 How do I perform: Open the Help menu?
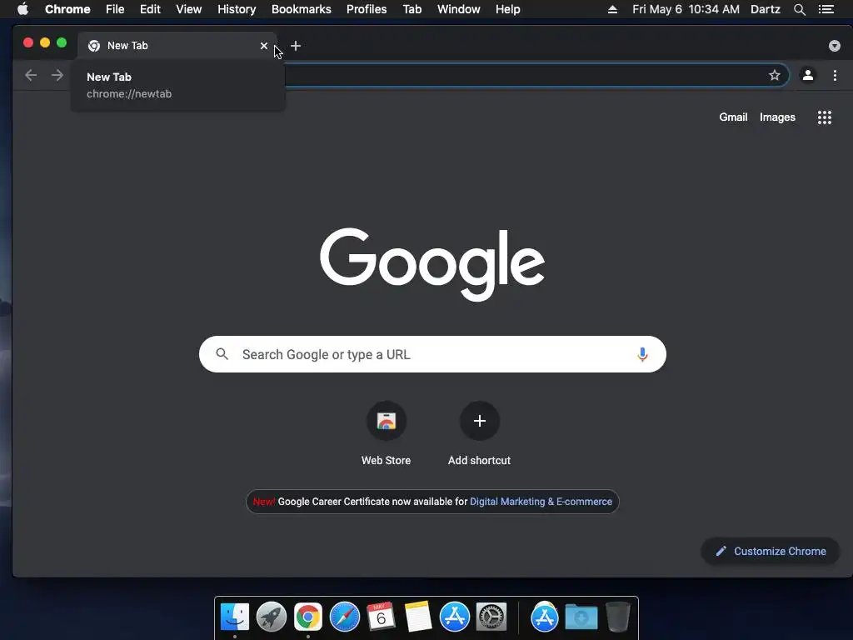(x=507, y=9)
